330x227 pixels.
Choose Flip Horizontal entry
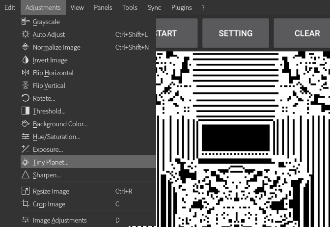point(88,73)
